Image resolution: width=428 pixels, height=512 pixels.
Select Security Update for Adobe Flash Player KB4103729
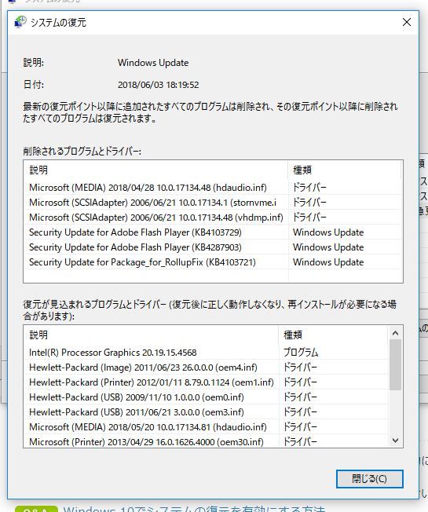[x=213, y=232]
